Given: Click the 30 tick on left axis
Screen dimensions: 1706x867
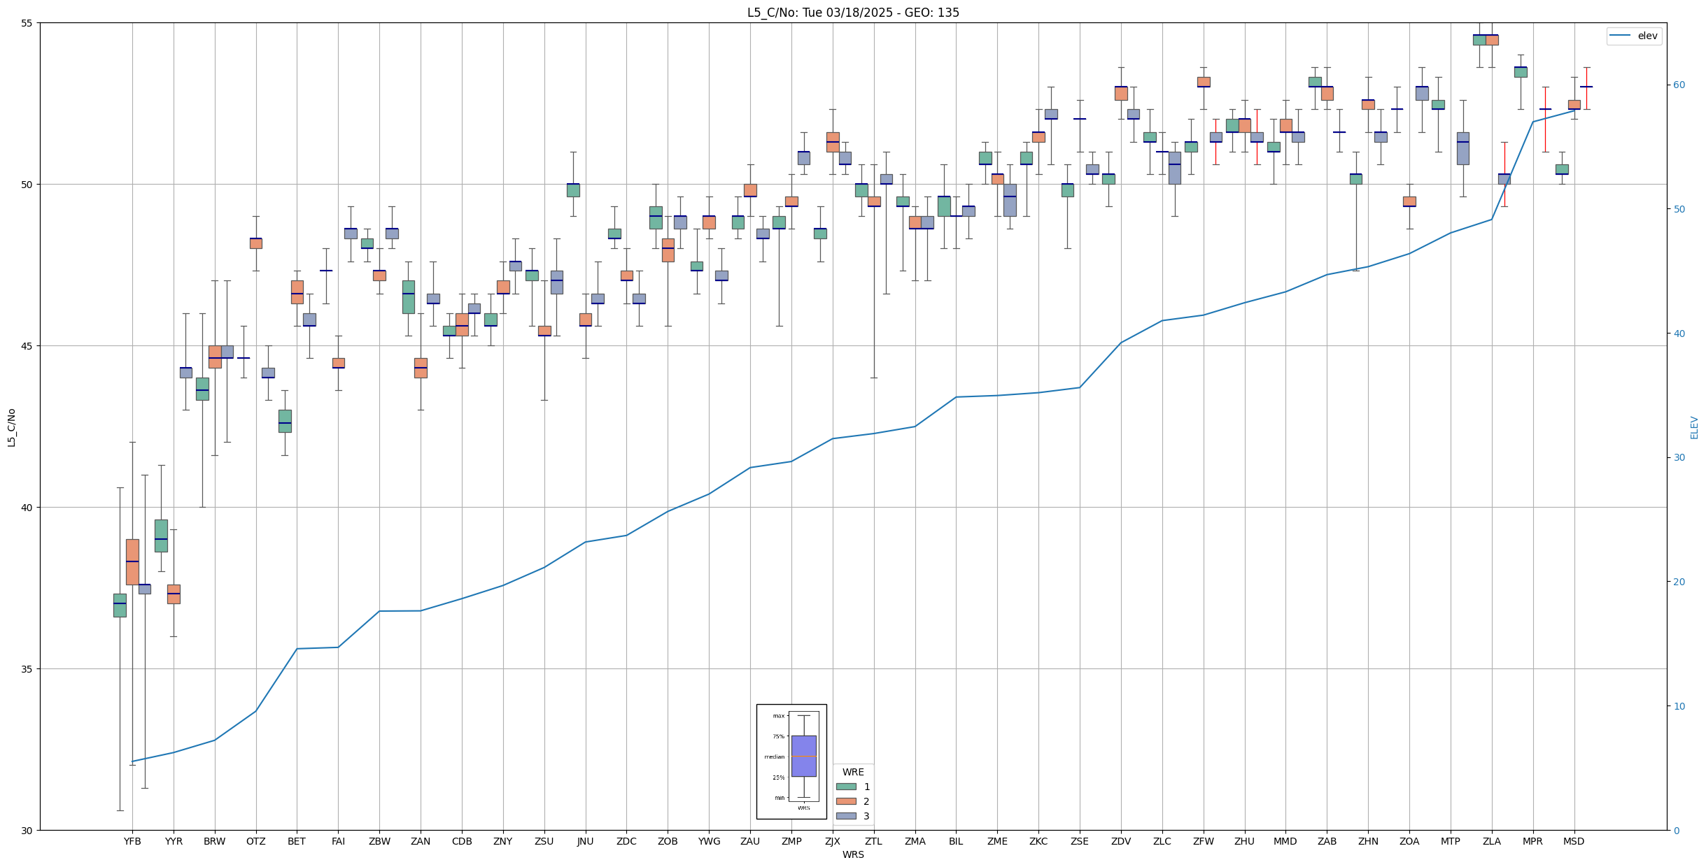Looking at the screenshot, I should click(27, 830).
